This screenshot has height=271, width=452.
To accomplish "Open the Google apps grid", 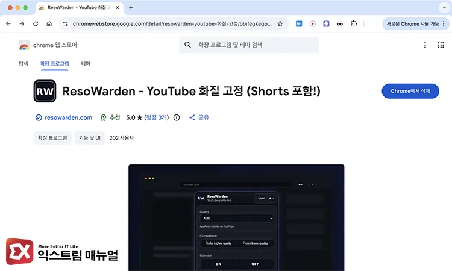I will [441, 45].
